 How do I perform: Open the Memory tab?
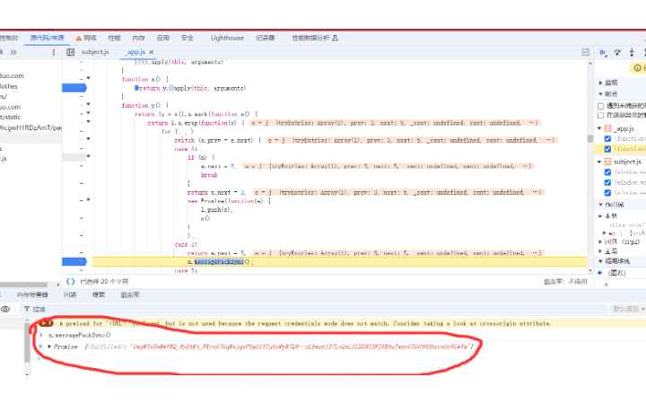tap(138, 38)
